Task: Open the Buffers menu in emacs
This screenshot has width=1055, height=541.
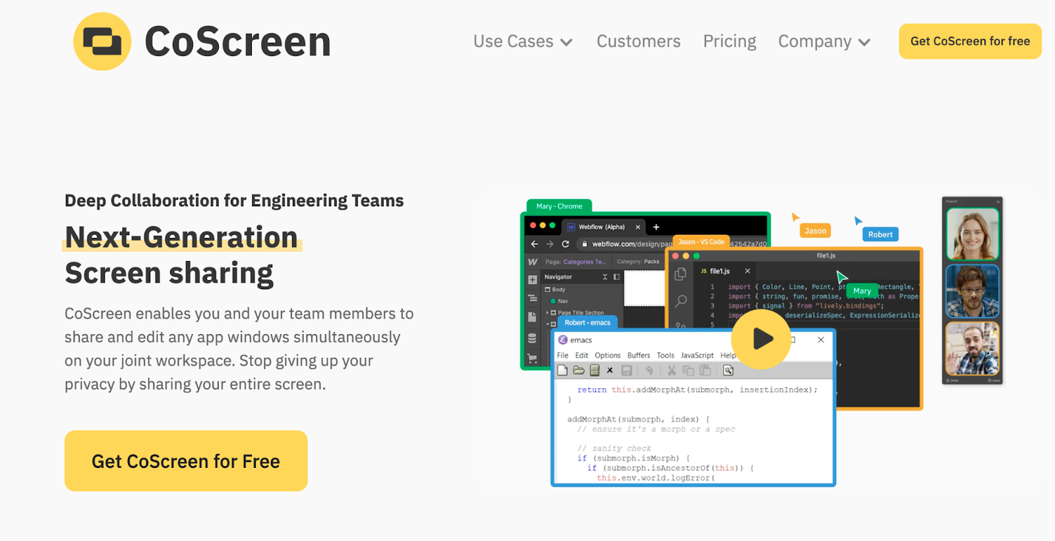Action: (638, 355)
